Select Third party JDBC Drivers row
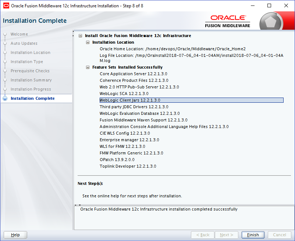Screen dimensions: 295x241 (x=134, y=107)
